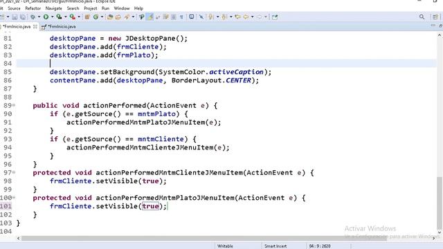Click the Save toolbar icon

[15, 17]
